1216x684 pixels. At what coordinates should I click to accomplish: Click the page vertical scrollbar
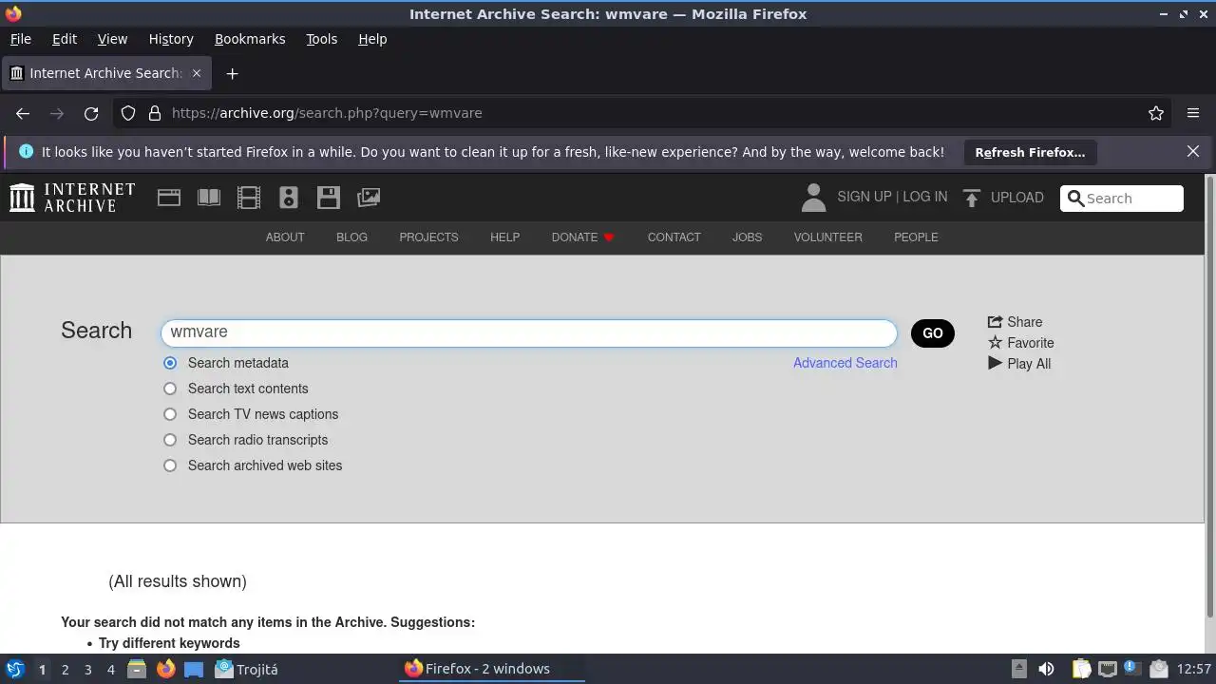click(1209, 396)
